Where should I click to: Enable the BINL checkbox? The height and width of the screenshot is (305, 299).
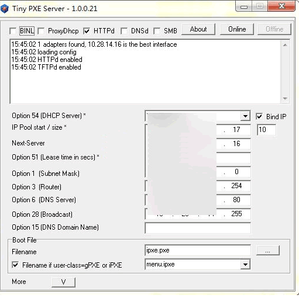[x=13, y=31]
